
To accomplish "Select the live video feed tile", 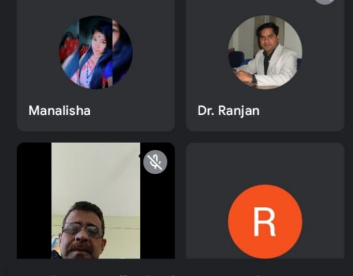I will (96, 201).
